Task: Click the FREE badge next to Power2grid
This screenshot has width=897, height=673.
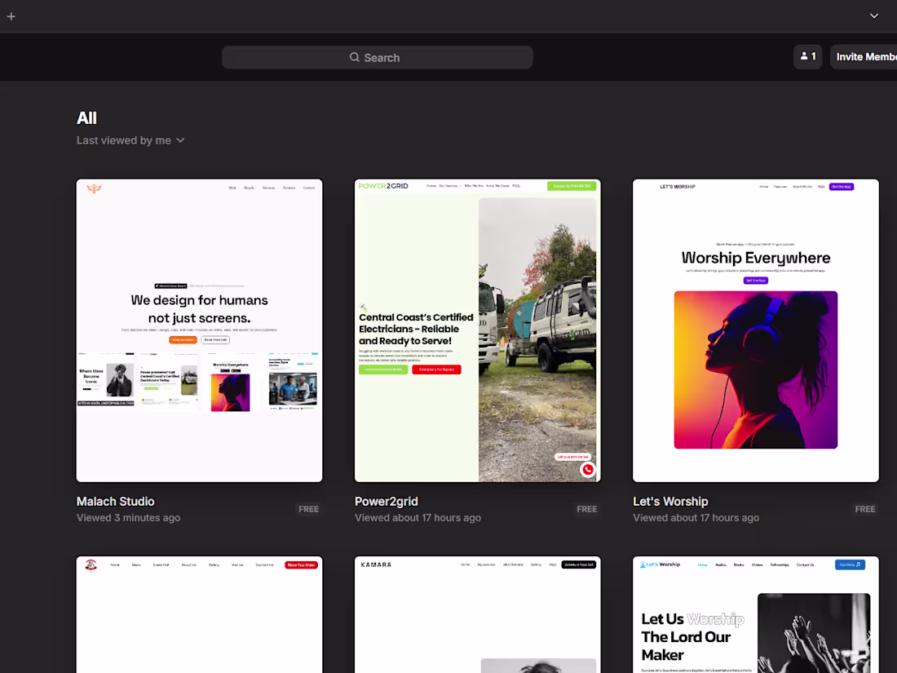Action: pos(586,509)
